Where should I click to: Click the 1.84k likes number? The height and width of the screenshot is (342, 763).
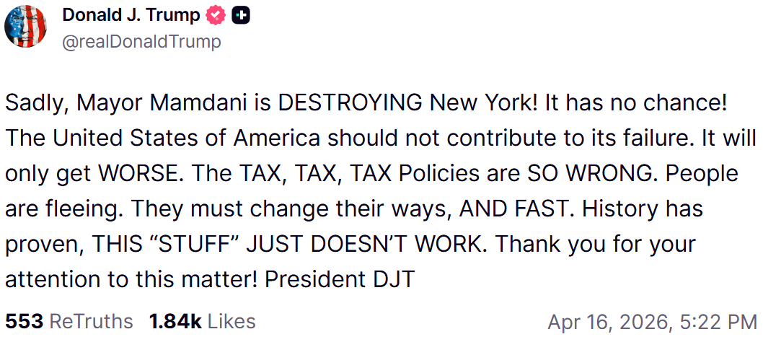click(175, 321)
